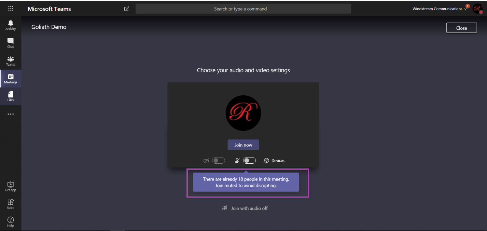Click the large R avatar preview
The image size is (487, 231).
243,113
